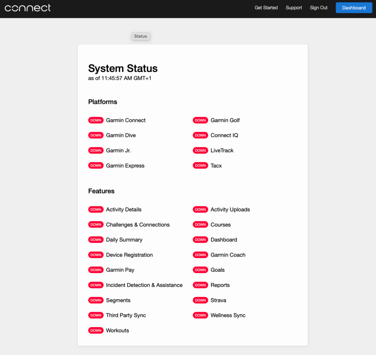Click the DOWN indicator for Garmin Golf
The width and height of the screenshot is (376, 355).
pyautogui.click(x=200, y=120)
